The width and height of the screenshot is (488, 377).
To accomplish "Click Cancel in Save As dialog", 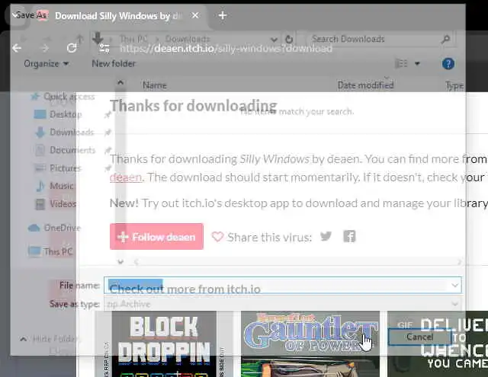I will pos(419,337).
